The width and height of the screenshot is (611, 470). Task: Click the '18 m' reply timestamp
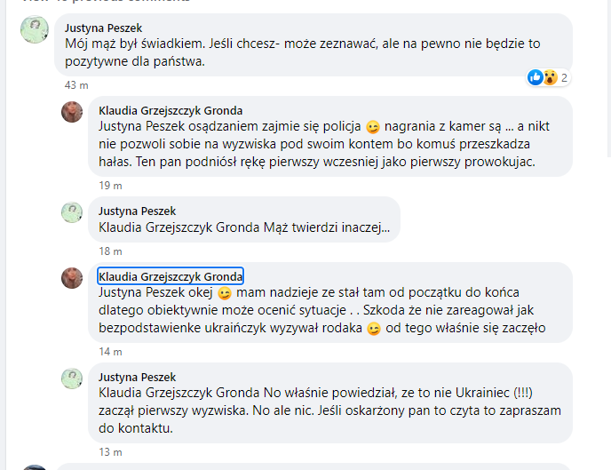tap(110, 251)
